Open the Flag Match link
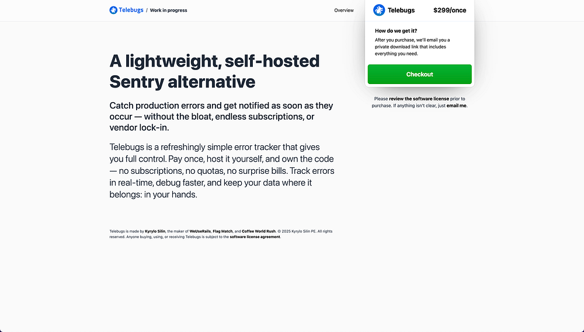 click(223, 232)
